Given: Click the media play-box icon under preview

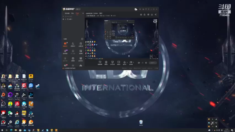Looking at the screenshot, I should (x=119, y=62).
